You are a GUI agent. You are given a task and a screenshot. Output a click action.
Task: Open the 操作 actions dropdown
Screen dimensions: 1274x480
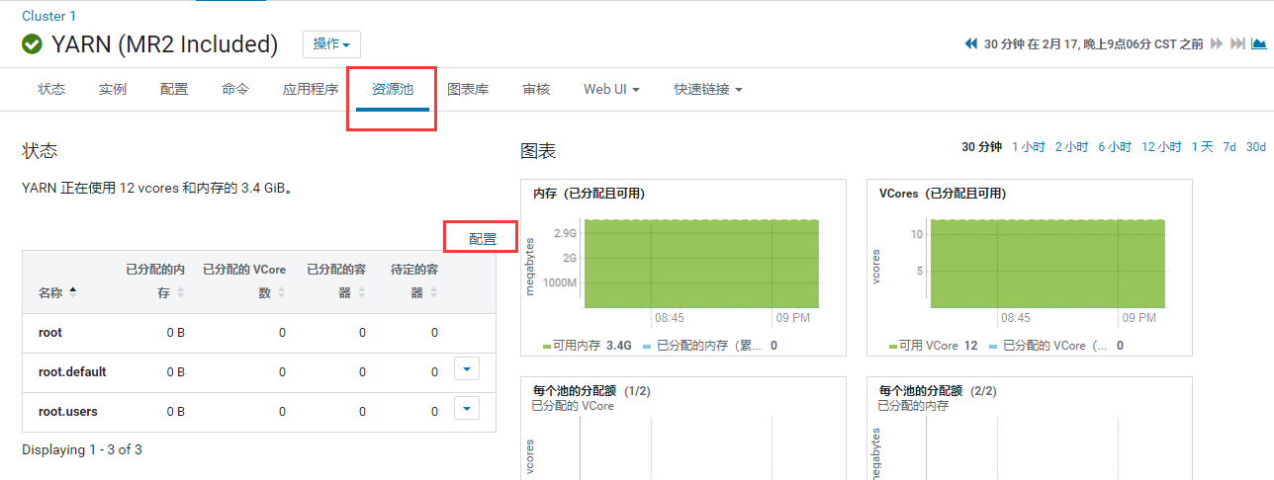tap(331, 44)
